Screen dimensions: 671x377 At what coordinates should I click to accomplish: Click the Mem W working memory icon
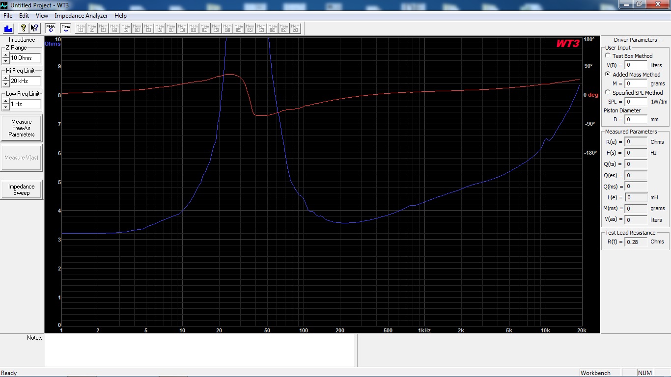65,28
